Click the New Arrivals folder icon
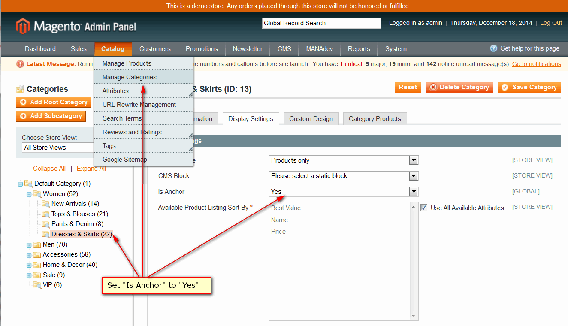Image resolution: width=568 pixels, height=326 pixels. tap(45, 204)
